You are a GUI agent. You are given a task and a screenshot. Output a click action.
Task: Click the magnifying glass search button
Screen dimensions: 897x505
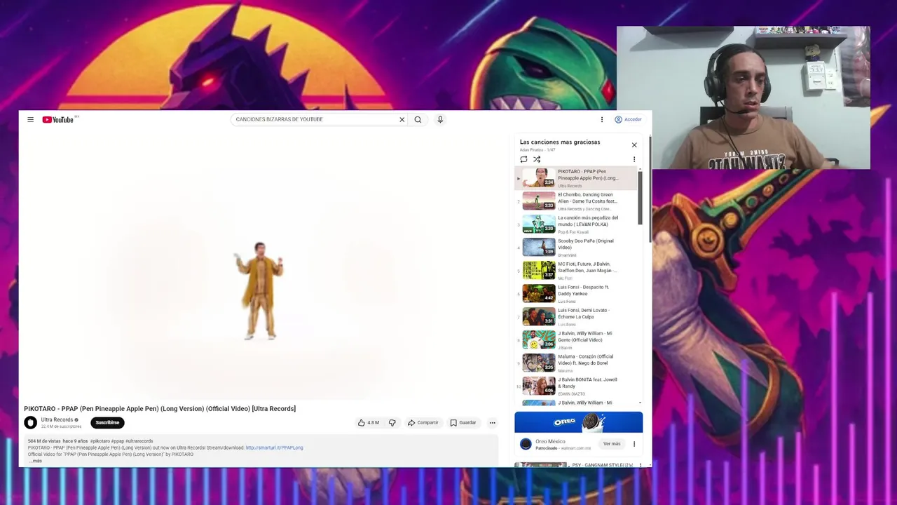(x=418, y=120)
